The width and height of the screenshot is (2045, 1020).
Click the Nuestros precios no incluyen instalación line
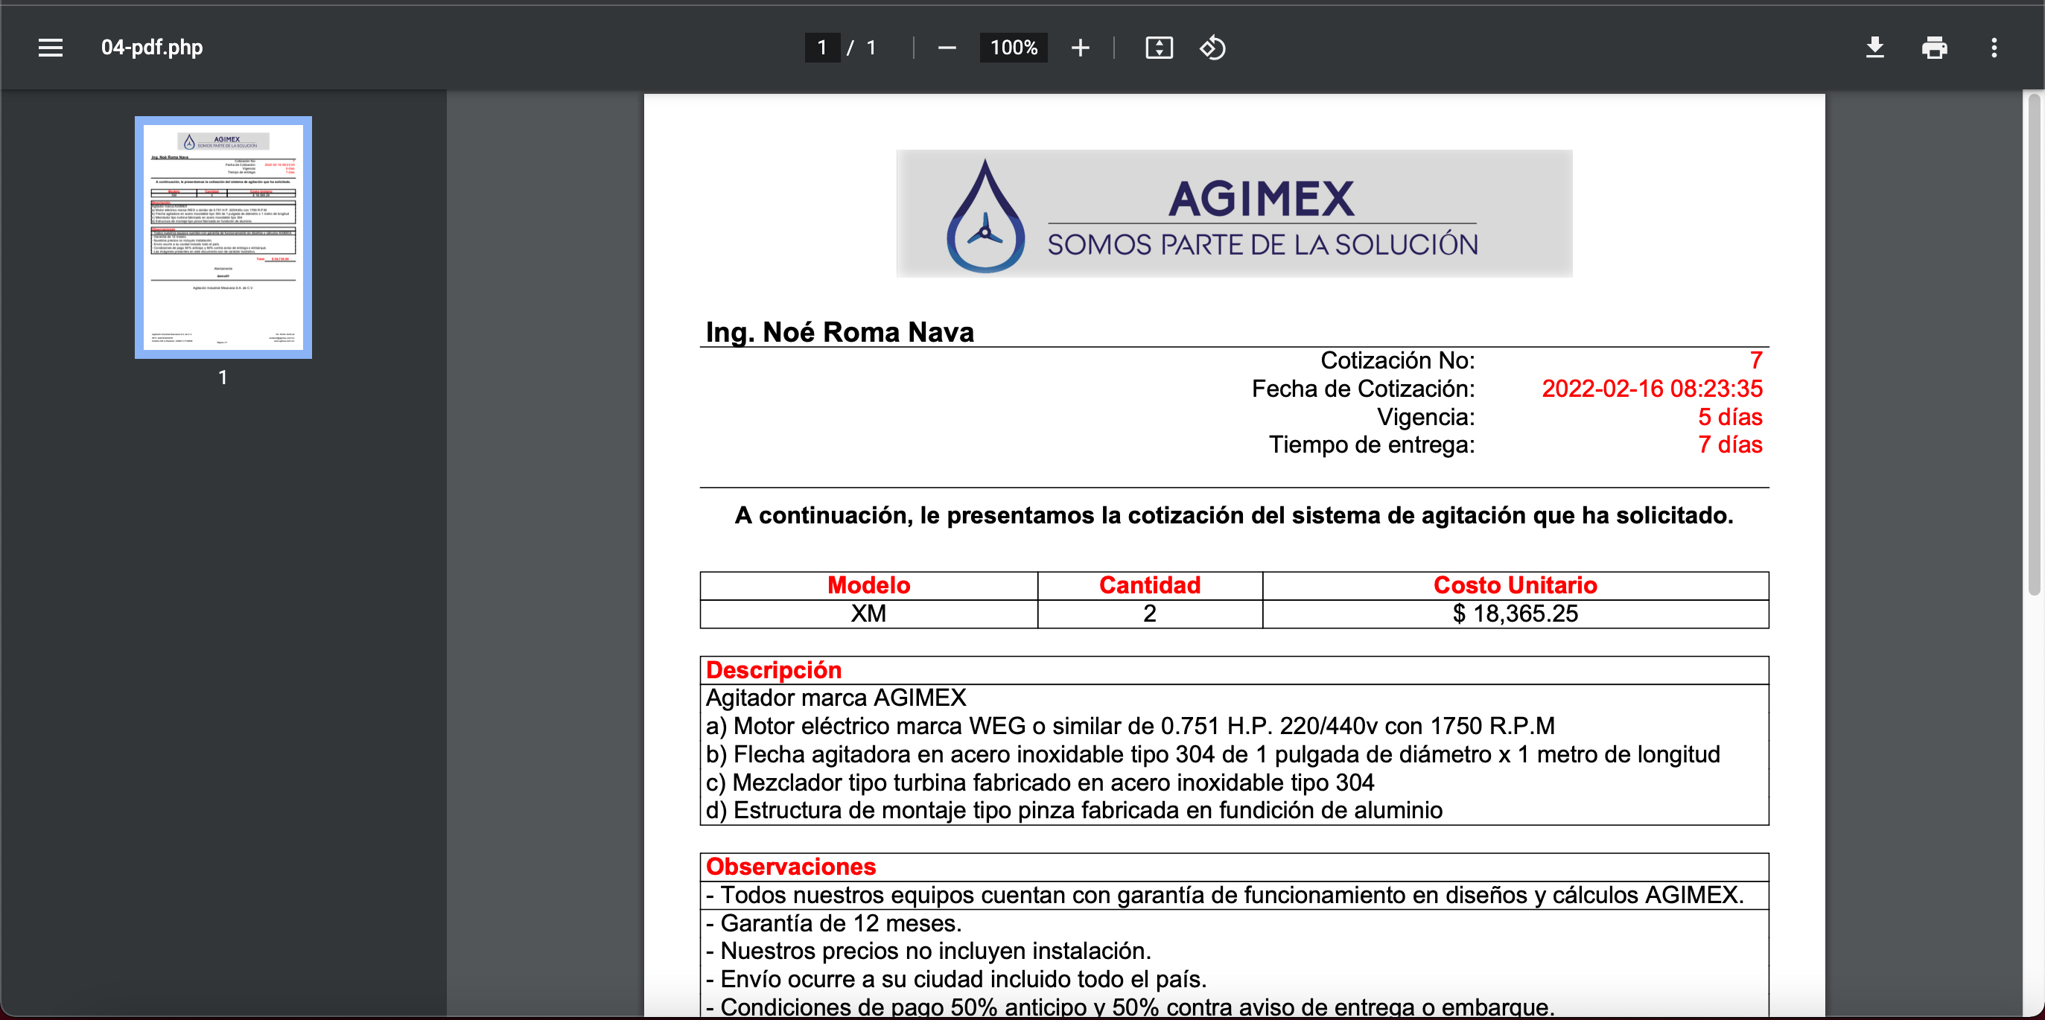pyautogui.click(x=928, y=951)
